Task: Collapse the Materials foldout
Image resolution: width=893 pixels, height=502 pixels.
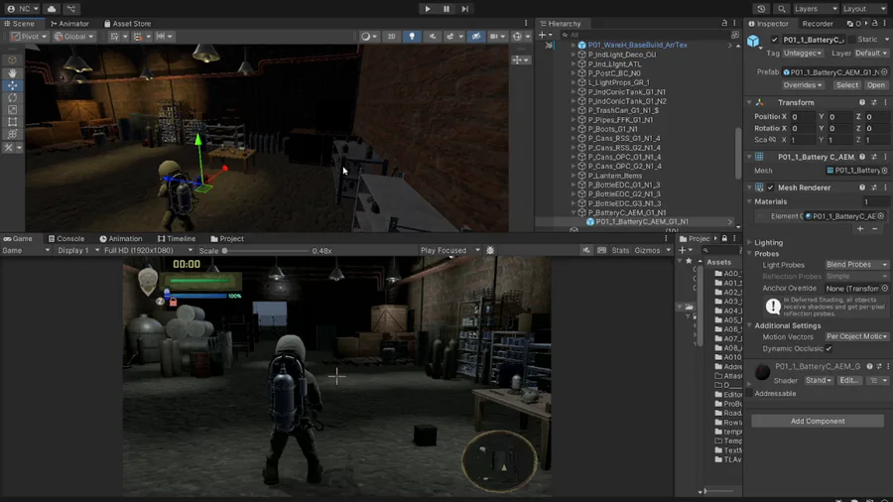Action: [x=749, y=201]
